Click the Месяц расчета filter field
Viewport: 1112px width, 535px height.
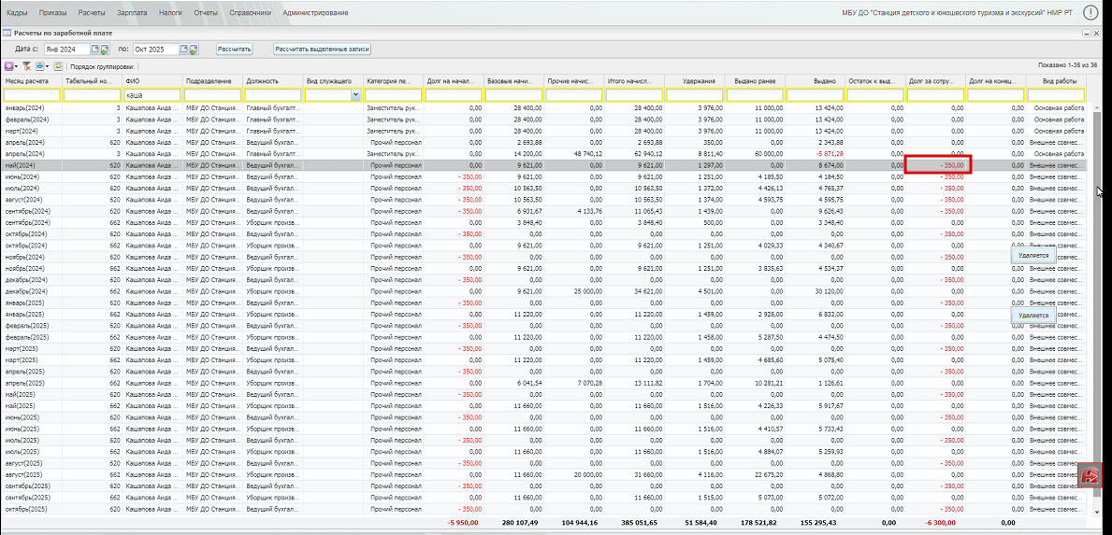point(32,95)
